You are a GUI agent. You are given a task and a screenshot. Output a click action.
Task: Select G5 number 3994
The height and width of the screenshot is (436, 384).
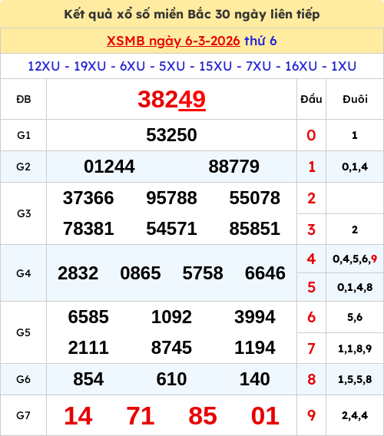255,317
